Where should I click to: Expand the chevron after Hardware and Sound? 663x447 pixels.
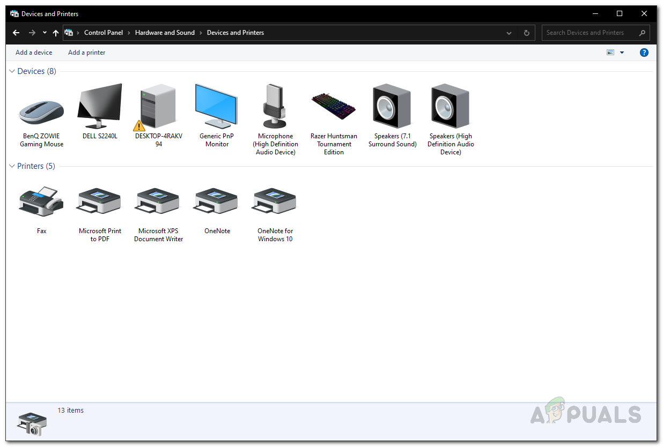tap(201, 33)
